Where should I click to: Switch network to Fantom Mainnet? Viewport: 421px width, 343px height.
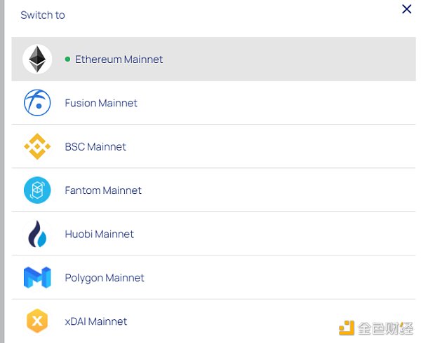click(x=103, y=190)
